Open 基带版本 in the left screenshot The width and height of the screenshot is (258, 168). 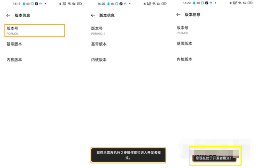[x=15, y=44]
